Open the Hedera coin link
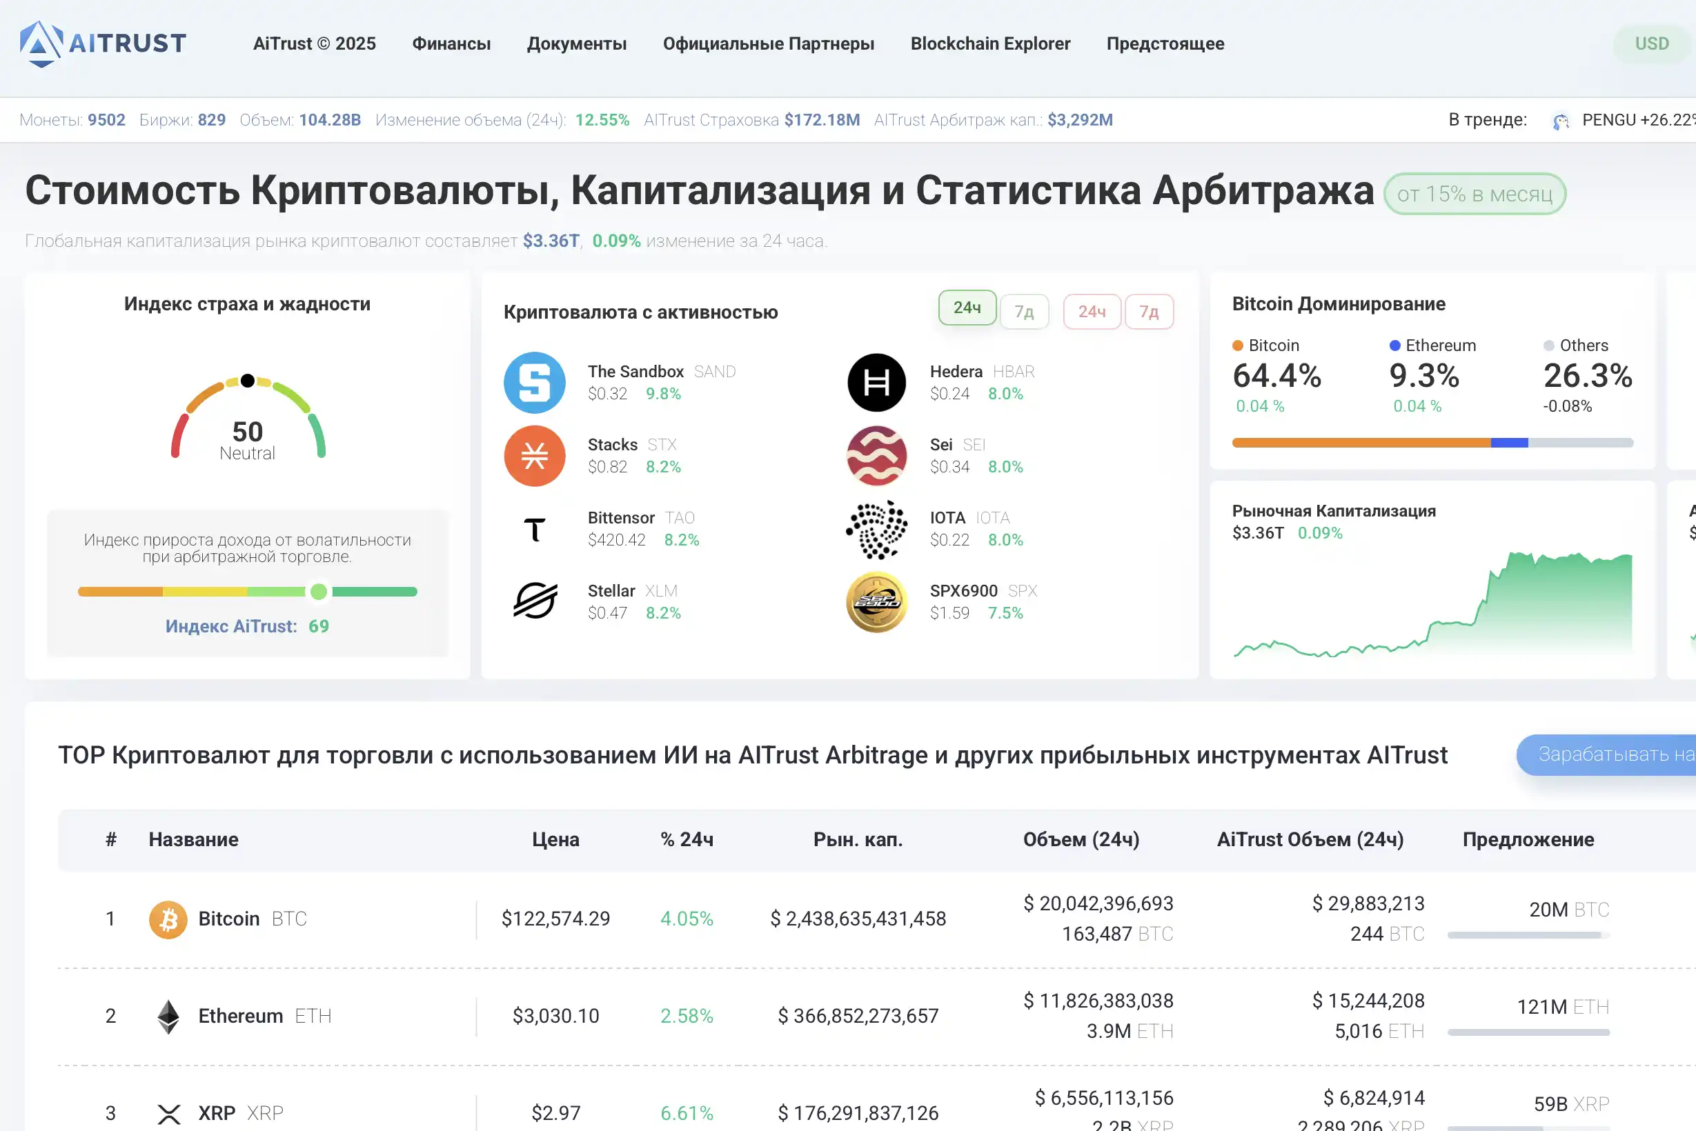Image resolution: width=1696 pixels, height=1131 pixels. pyautogui.click(x=956, y=372)
